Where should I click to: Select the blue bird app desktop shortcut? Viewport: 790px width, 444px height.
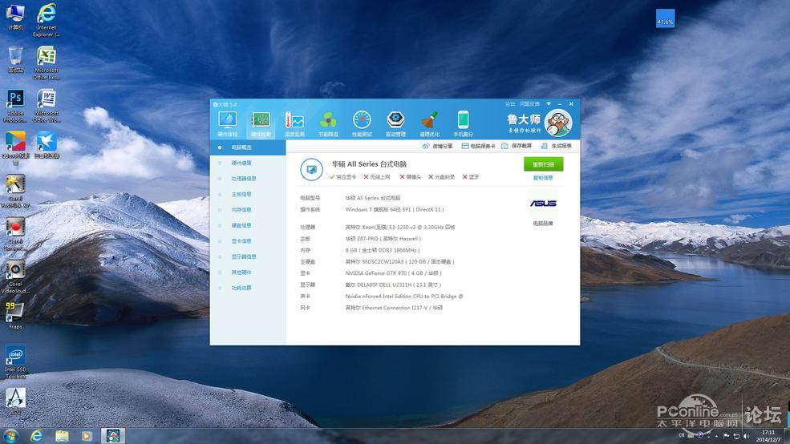coord(47,145)
